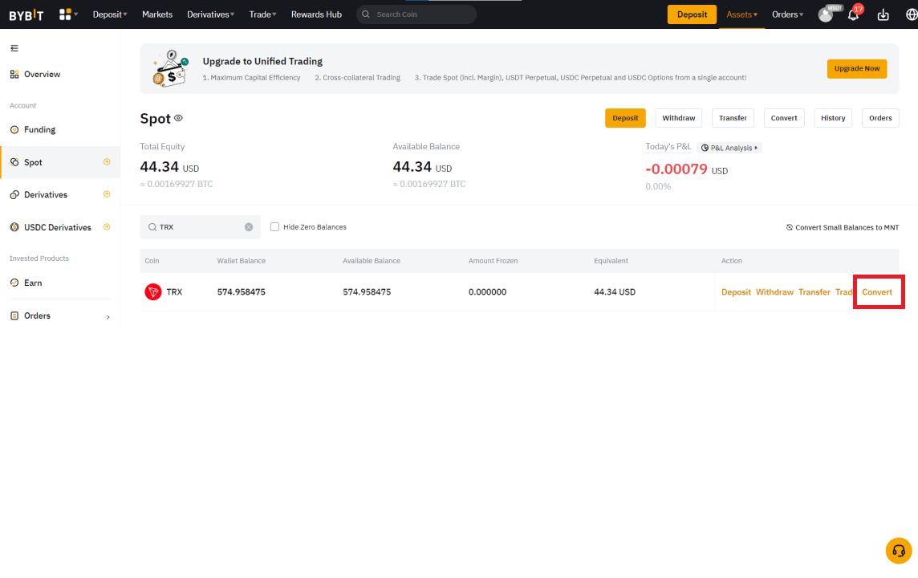Click the yellow Deposit button in the top bar

point(692,14)
